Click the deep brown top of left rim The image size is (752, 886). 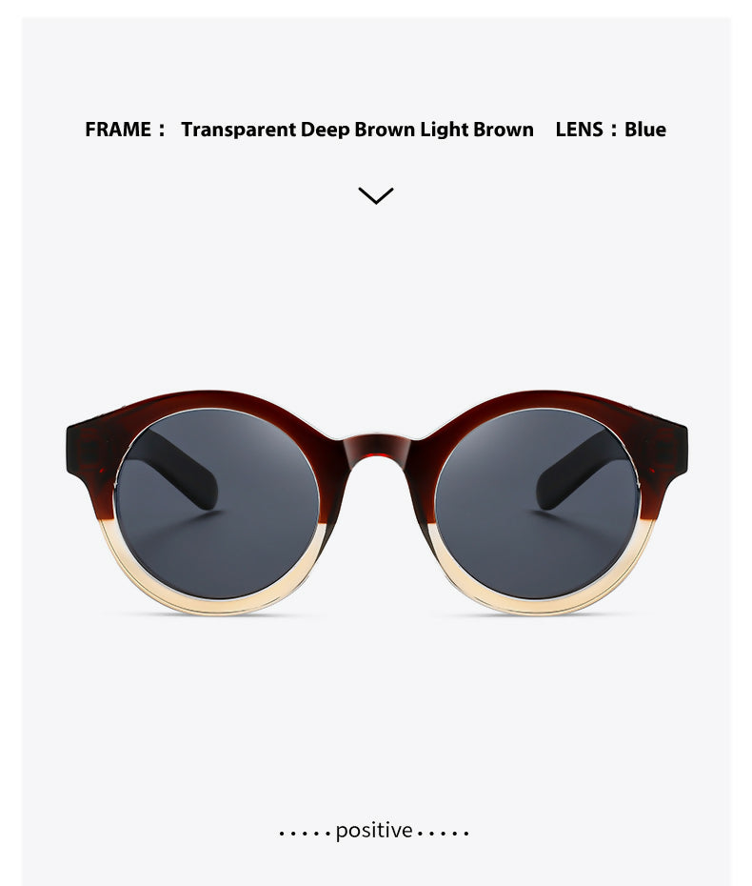pyautogui.click(x=217, y=399)
